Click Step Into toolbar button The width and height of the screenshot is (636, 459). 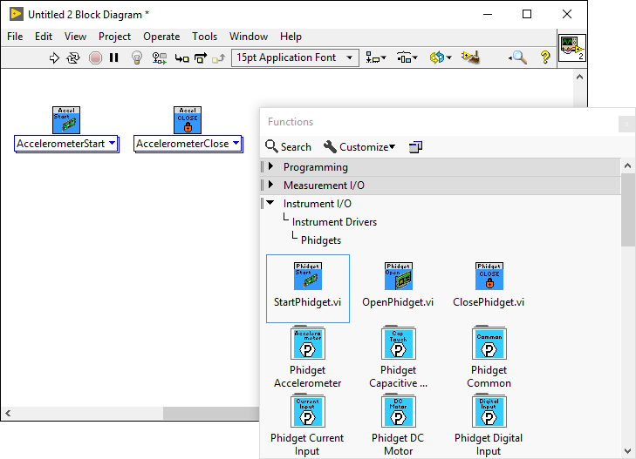point(181,58)
